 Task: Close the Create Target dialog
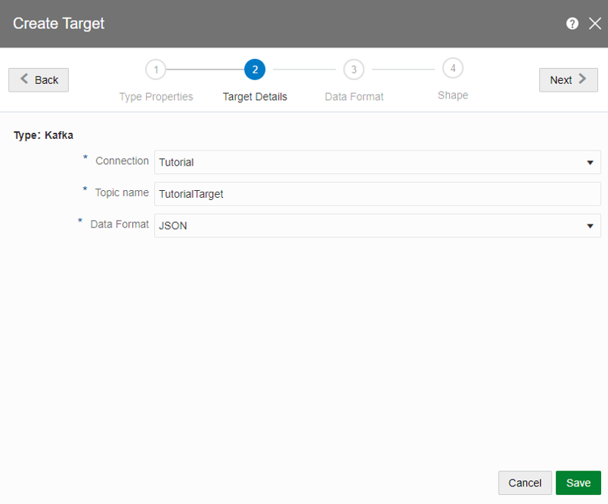click(x=595, y=24)
